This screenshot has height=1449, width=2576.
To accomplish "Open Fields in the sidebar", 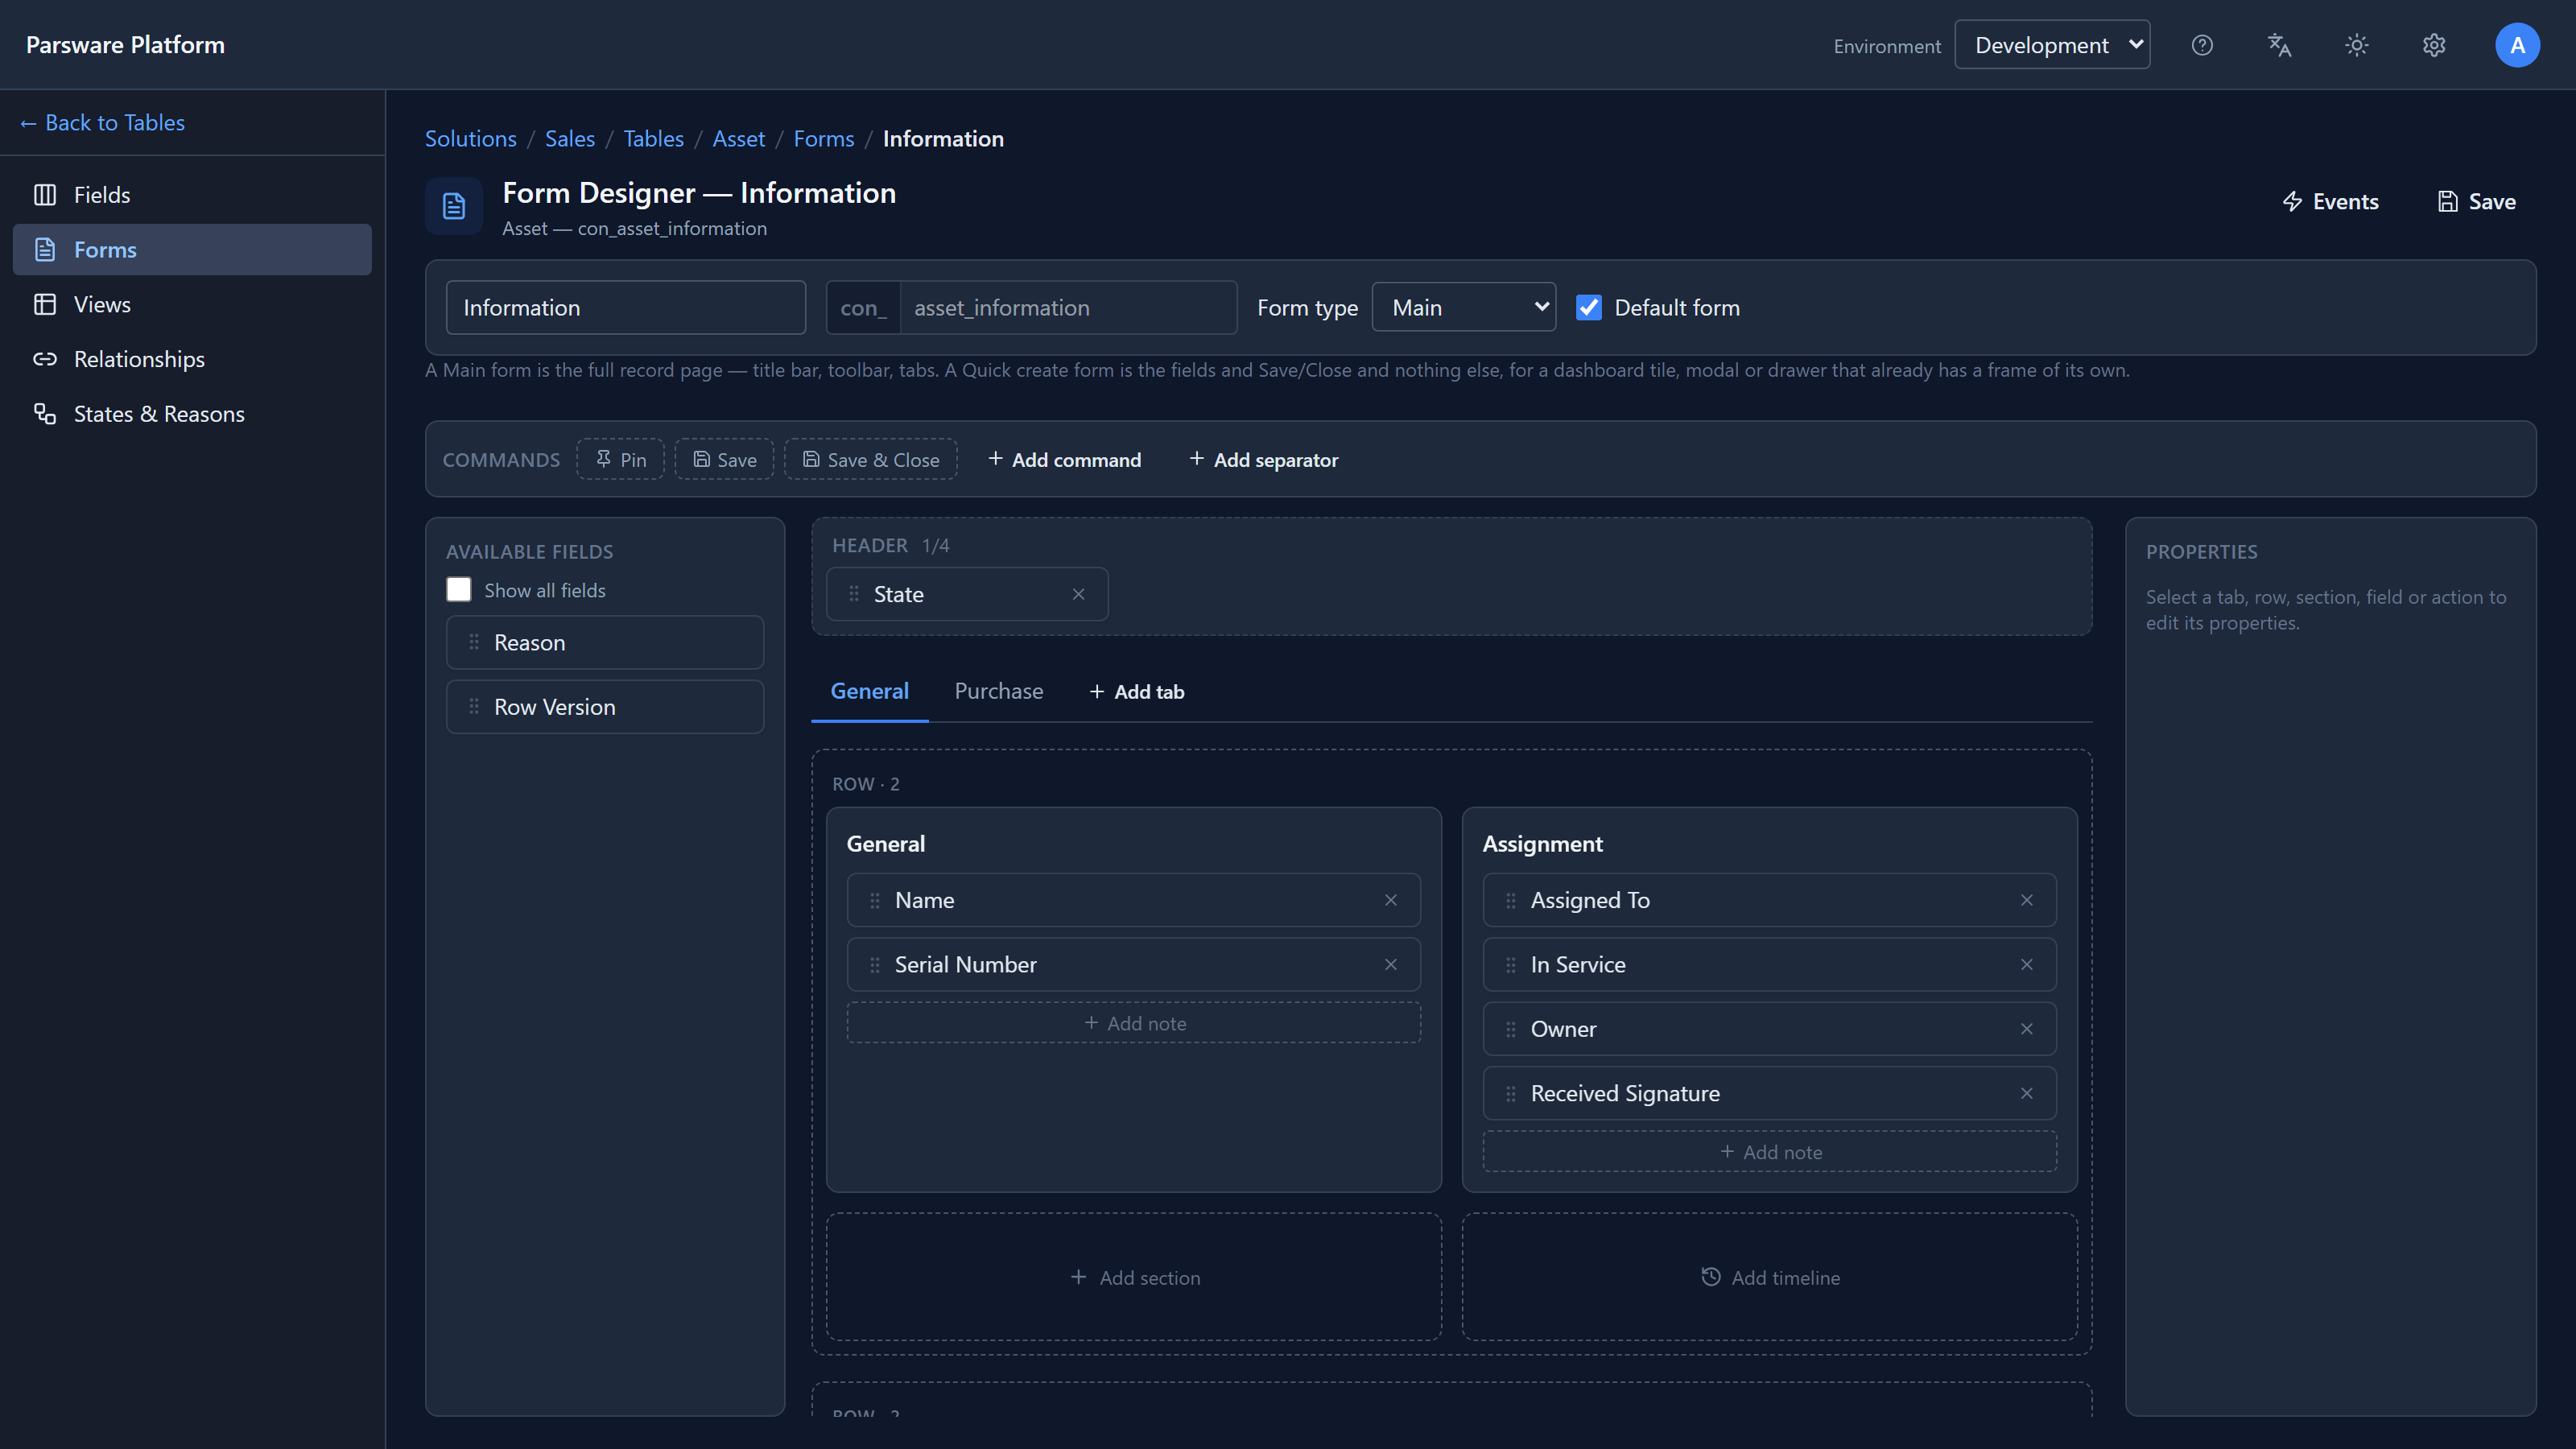I will pyautogui.click(x=192, y=195).
